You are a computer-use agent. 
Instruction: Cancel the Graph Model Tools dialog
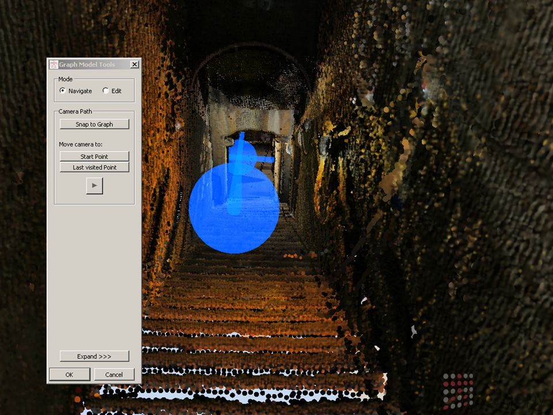tap(114, 375)
